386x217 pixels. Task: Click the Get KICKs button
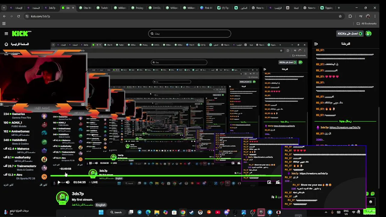coord(350,34)
